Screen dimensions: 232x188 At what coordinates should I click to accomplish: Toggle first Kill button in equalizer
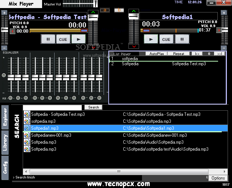[x=10, y=98]
